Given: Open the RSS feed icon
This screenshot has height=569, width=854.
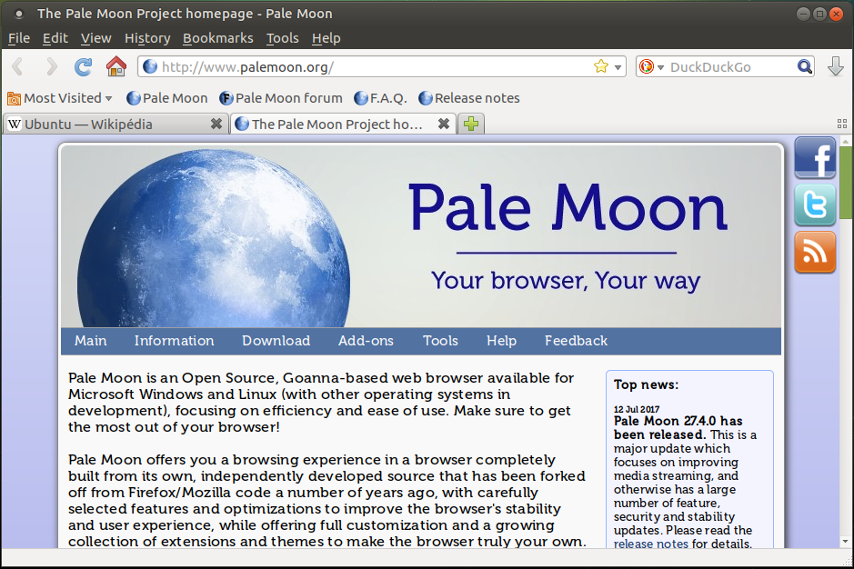Looking at the screenshot, I should pos(815,252).
